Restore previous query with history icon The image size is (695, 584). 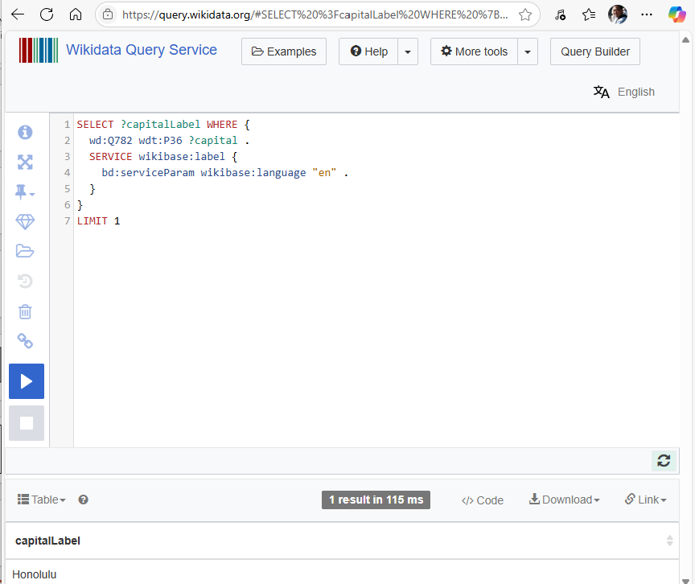coord(25,281)
